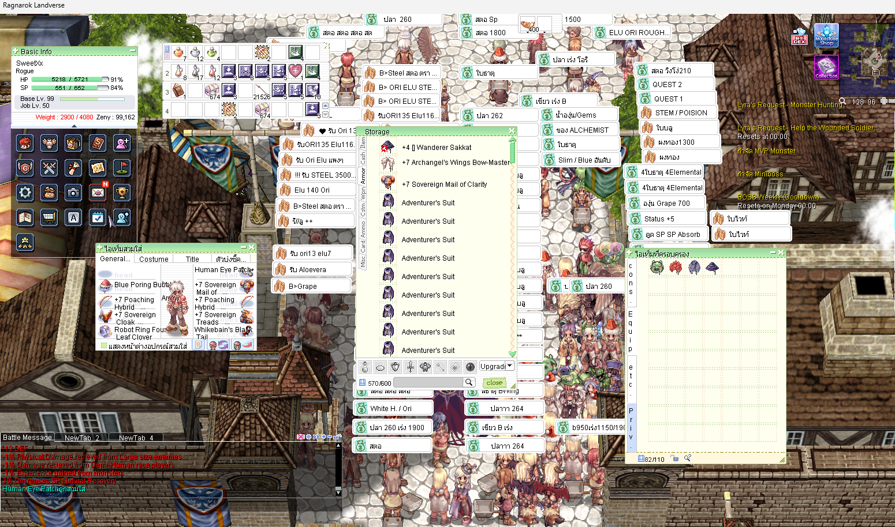Select the potion filter icon in Storage
Viewport: 895px width, 527px height.
[365, 367]
